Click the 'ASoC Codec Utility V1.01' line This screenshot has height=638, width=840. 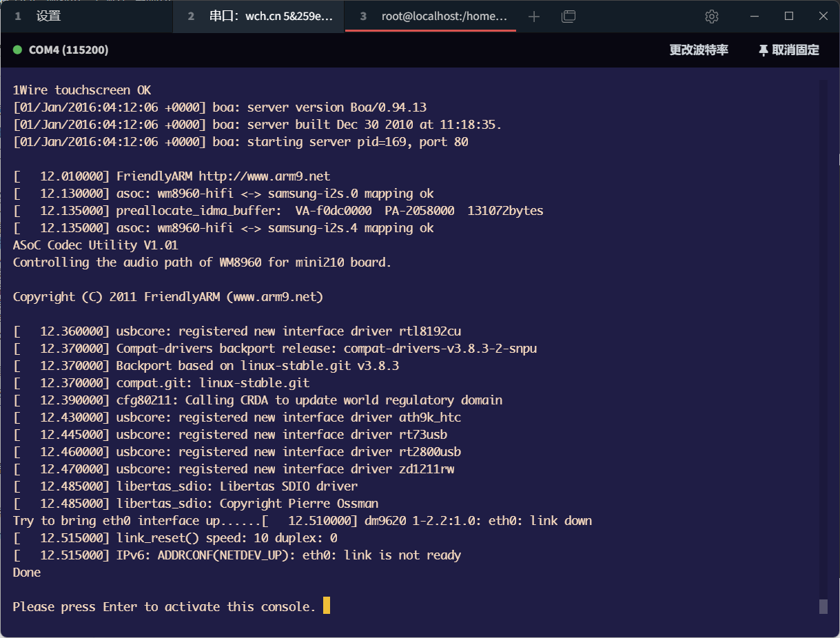point(96,245)
